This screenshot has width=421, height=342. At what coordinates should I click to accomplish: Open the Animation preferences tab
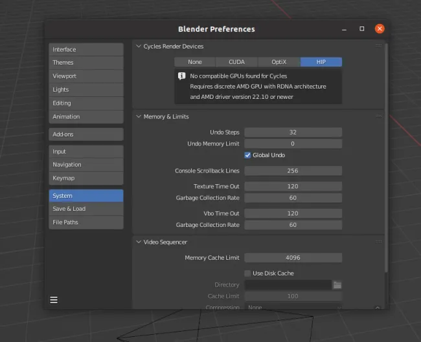point(86,117)
